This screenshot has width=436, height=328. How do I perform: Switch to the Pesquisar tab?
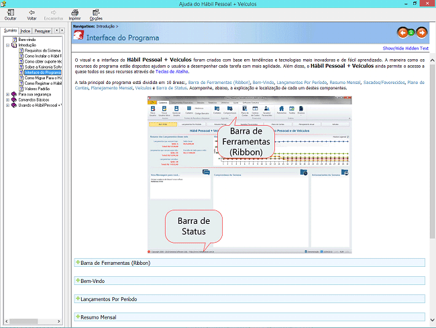[42, 31]
